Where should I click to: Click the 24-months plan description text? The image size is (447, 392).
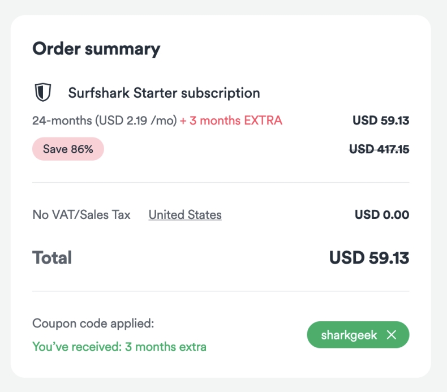tap(62, 120)
